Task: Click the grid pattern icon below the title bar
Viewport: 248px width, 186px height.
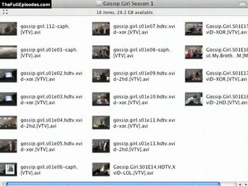Action: 5,12
